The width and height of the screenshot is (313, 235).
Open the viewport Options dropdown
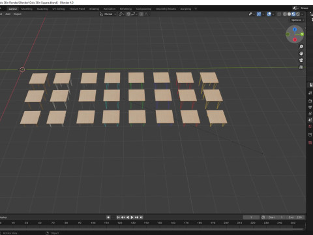coord(297,20)
